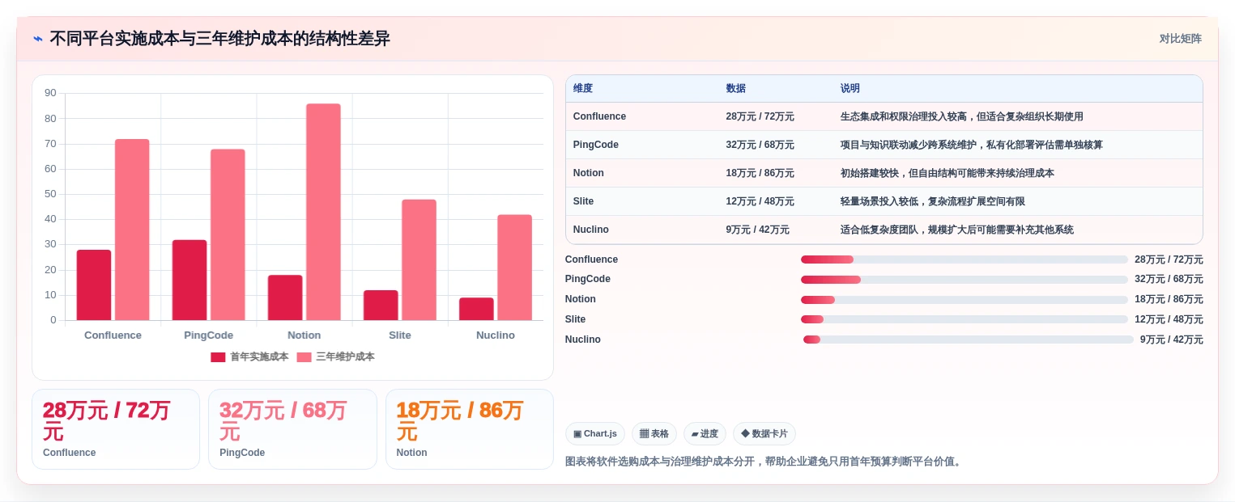Click the Slite three-year maintenance bar
The height and width of the screenshot is (502, 1235).
click(x=419, y=259)
